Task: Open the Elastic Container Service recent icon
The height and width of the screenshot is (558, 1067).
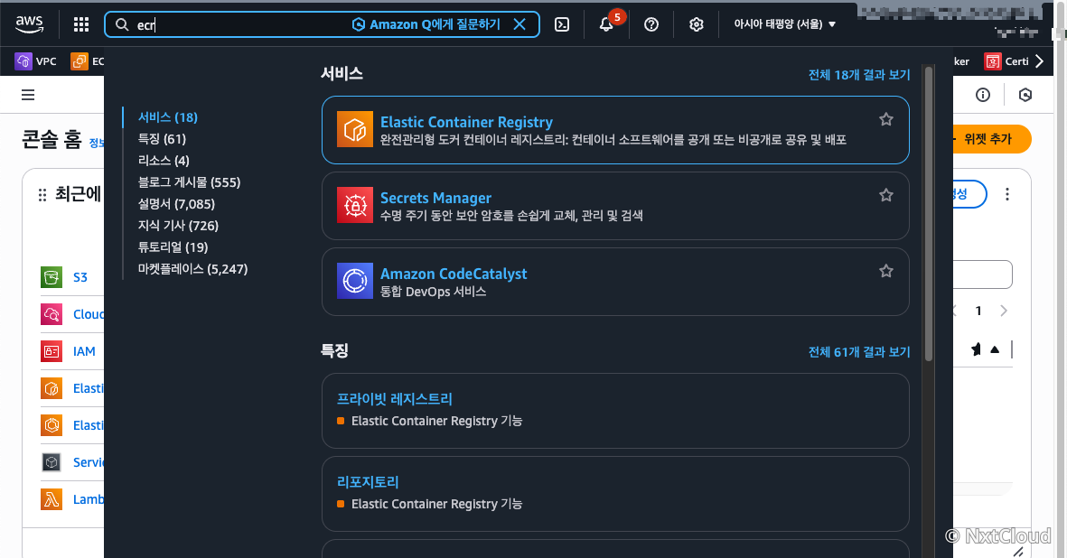Action: 51,425
